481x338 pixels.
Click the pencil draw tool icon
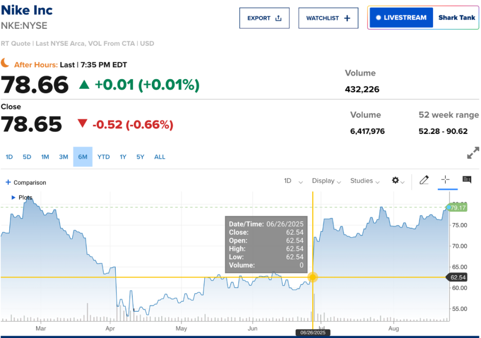click(424, 180)
